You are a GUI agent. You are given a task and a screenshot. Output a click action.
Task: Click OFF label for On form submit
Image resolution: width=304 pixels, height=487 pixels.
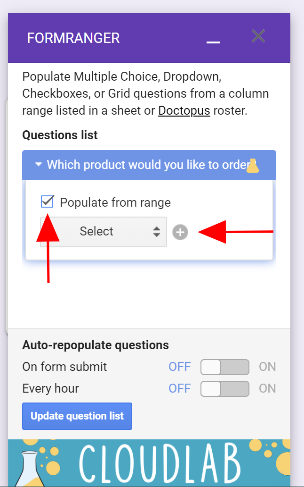[x=180, y=367]
